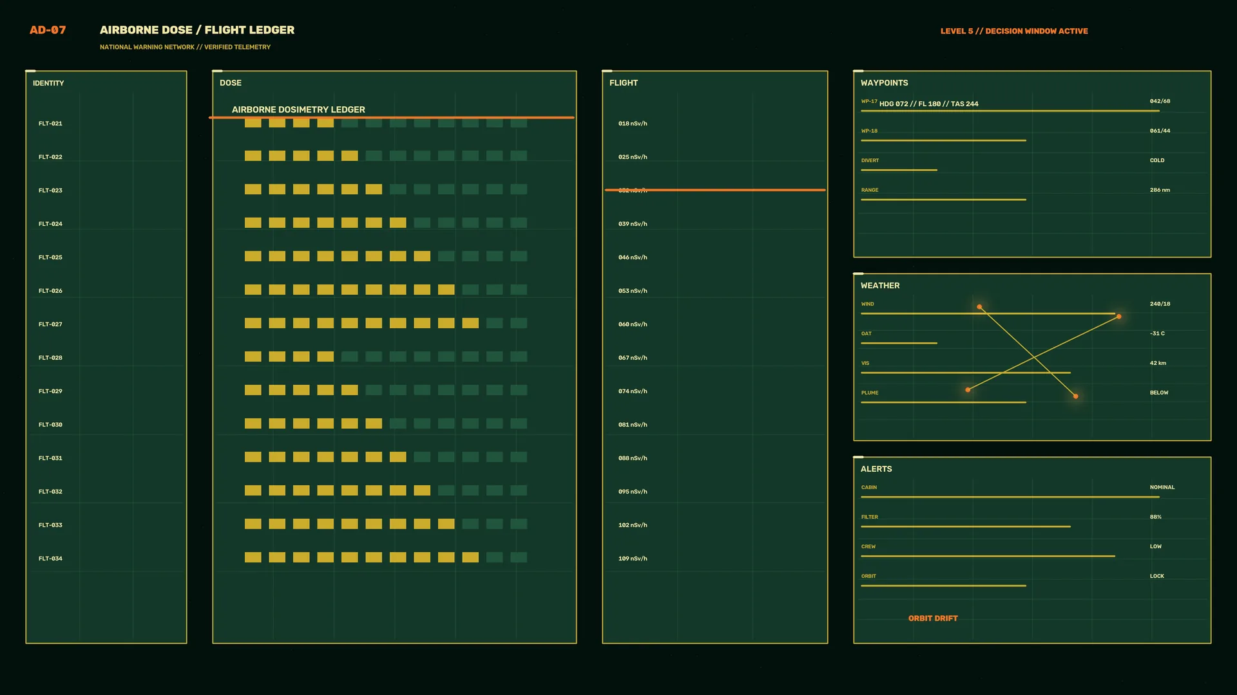Select the DOSE panel header
Screen dimensions: 1237x695
click(x=231, y=83)
